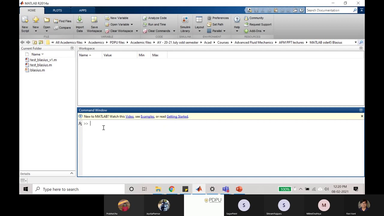The image size is (384, 216).
Task: Click Browse for folder icon
Action: click(x=41, y=42)
